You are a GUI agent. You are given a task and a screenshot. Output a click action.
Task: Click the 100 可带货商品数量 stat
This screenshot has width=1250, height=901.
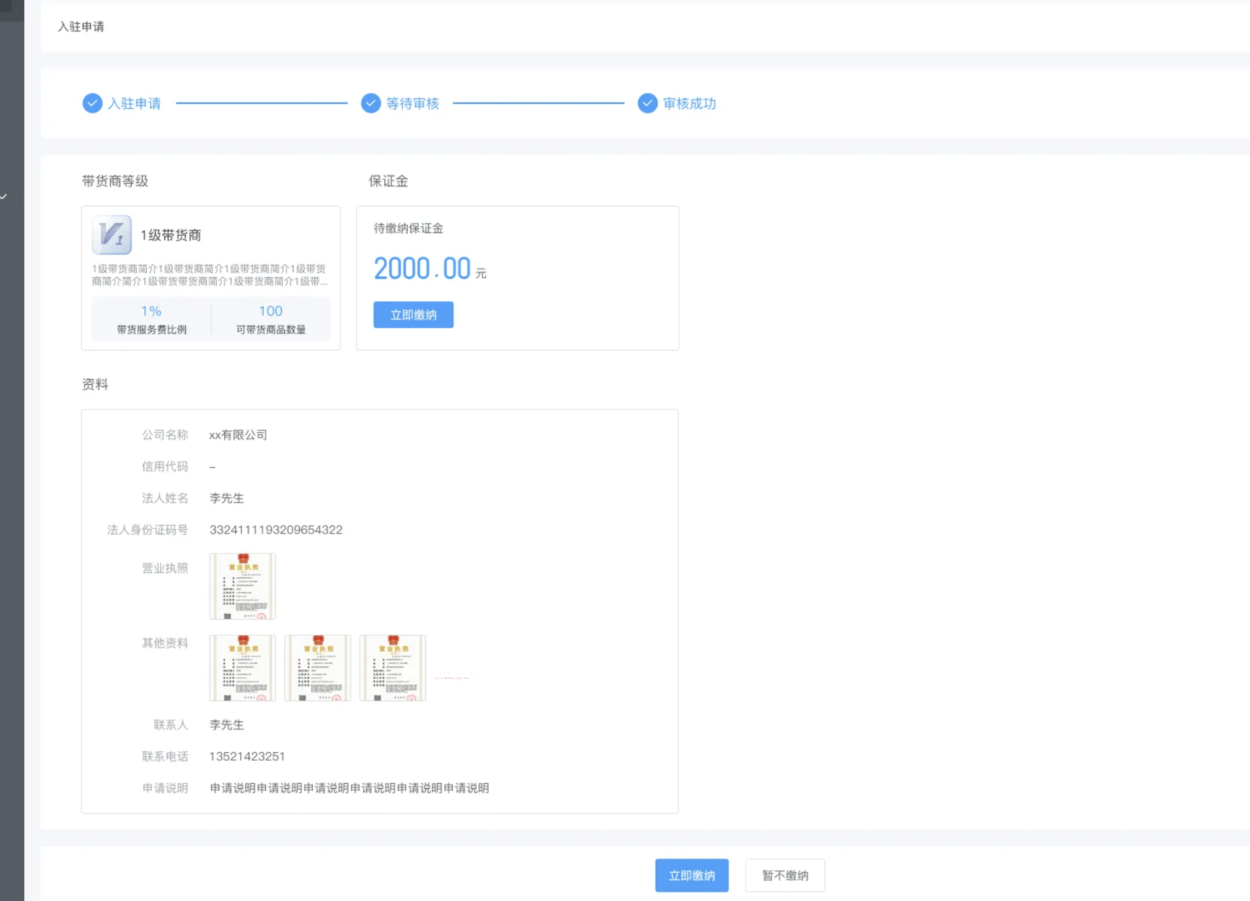point(271,319)
